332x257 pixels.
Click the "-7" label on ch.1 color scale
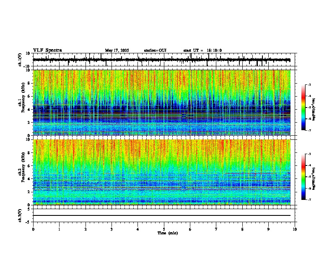[x=309, y=130]
